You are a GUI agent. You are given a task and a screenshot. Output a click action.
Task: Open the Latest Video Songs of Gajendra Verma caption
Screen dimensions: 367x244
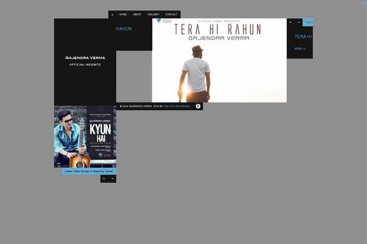point(89,171)
